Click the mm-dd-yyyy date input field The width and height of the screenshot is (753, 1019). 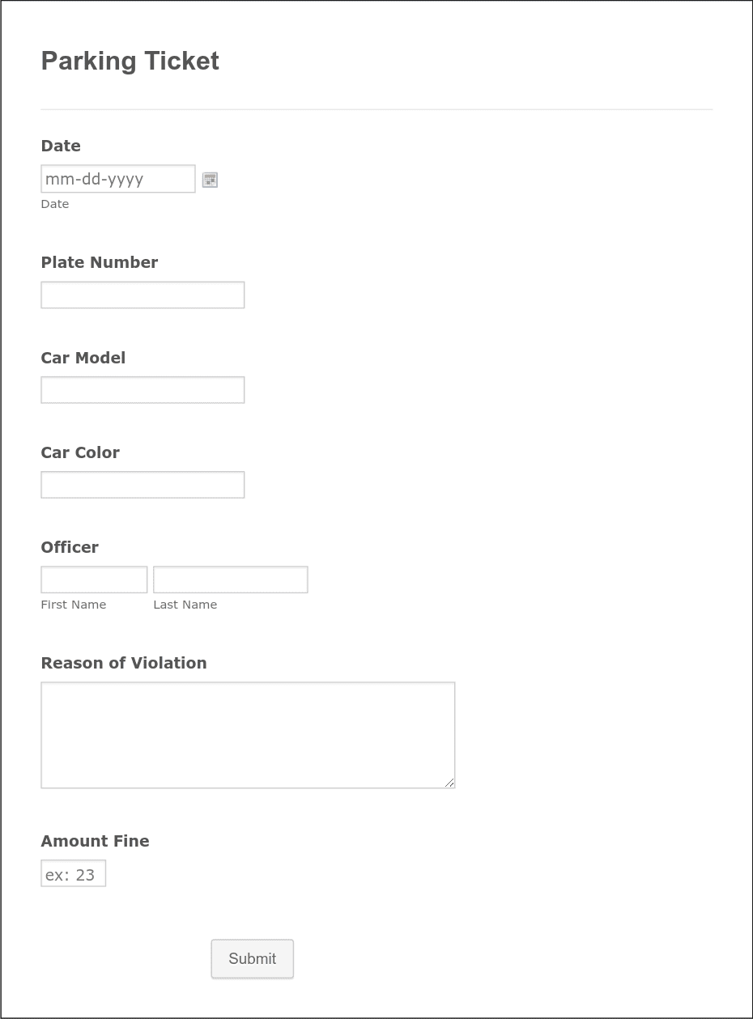[118, 179]
